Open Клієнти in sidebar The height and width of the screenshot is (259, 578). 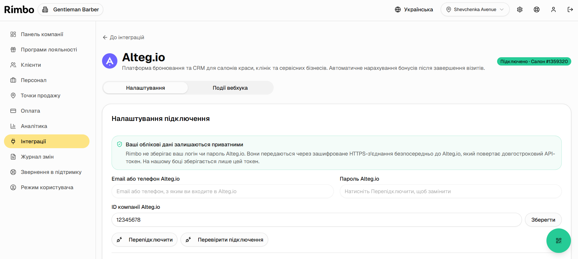pyautogui.click(x=47, y=65)
